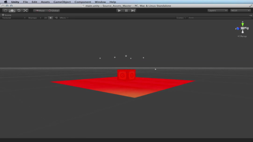The width and height of the screenshot is (253, 142).
Task: Select the Rotate tool
Action: point(19,11)
